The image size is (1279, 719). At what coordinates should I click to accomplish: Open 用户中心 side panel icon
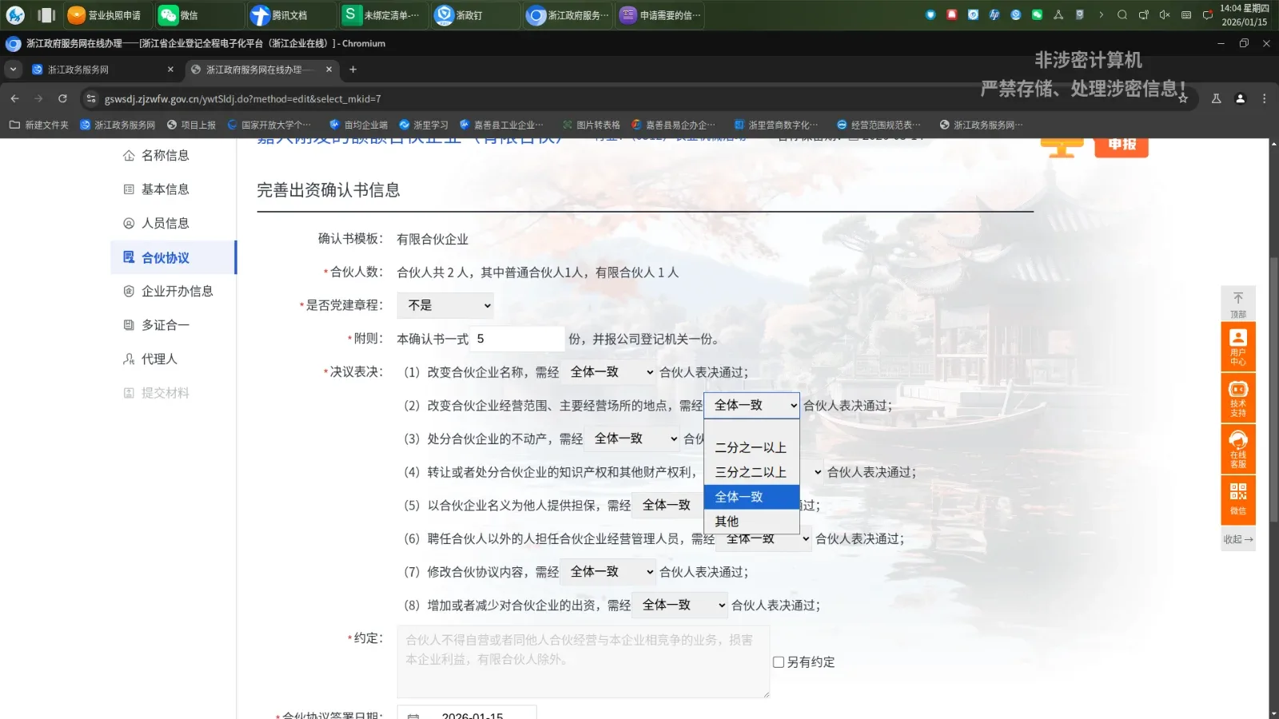pos(1238,347)
